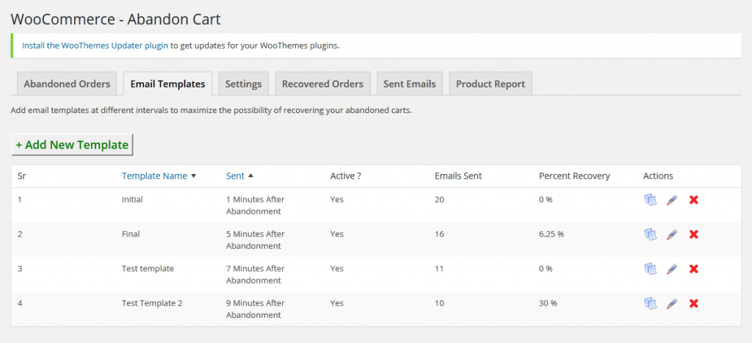Click '1 Minutes After Abandonment' cell
752x343 pixels.
pos(255,206)
